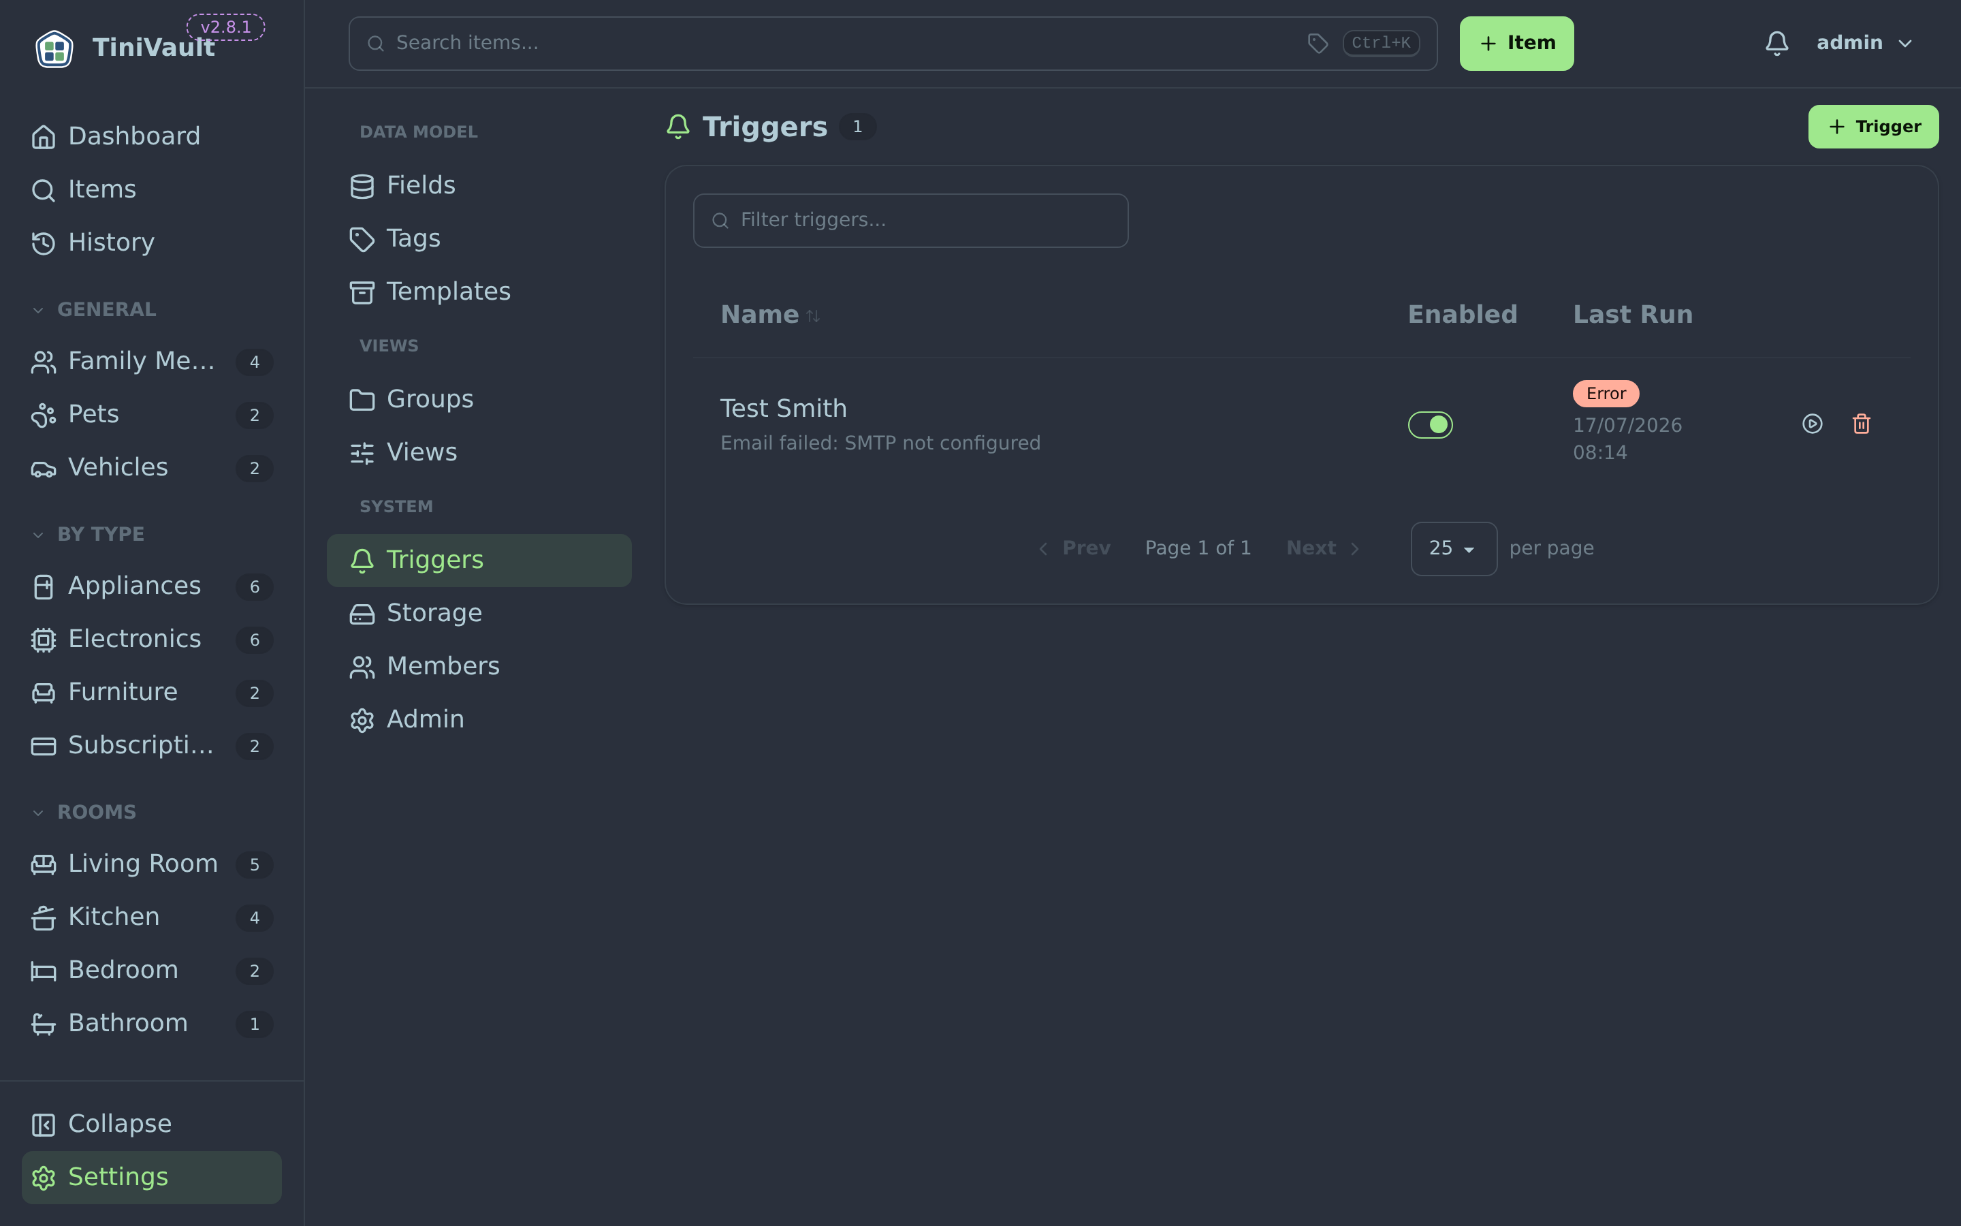
Task: Click the Last Run column header
Action: point(1632,315)
